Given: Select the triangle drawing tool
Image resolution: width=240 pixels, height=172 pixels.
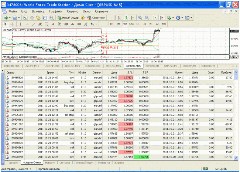Looking at the screenshot, I should pyautogui.click(x=73, y=24).
